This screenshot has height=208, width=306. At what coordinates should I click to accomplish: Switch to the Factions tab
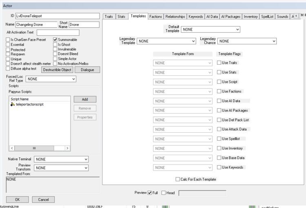pos(155,17)
